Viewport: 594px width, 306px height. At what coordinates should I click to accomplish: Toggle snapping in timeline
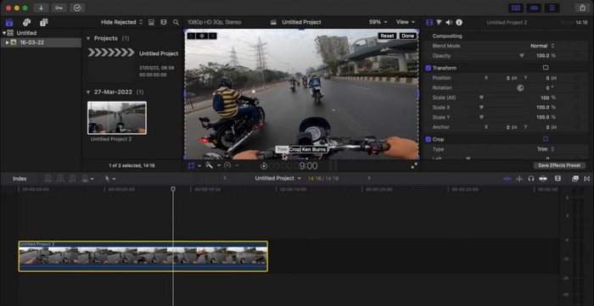tap(543, 179)
